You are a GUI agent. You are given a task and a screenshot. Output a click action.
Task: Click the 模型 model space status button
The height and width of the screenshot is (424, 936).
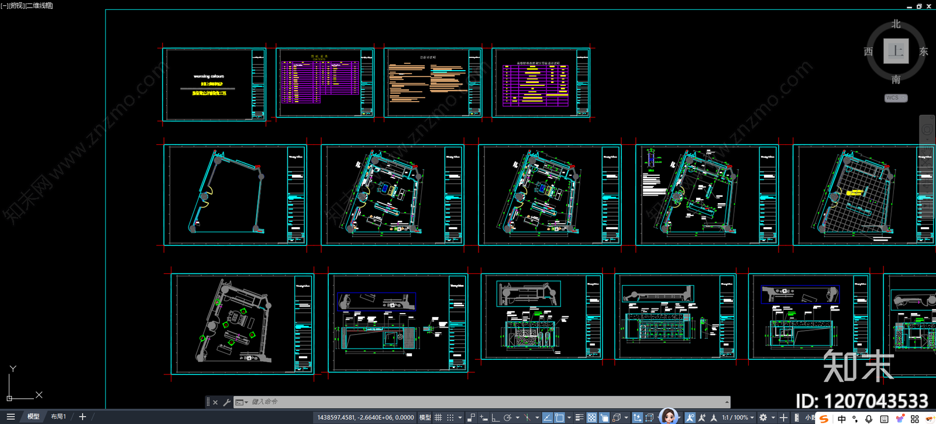tap(425, 418)
